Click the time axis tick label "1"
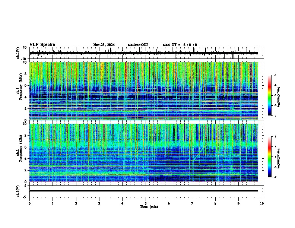 tap(53, 203)
